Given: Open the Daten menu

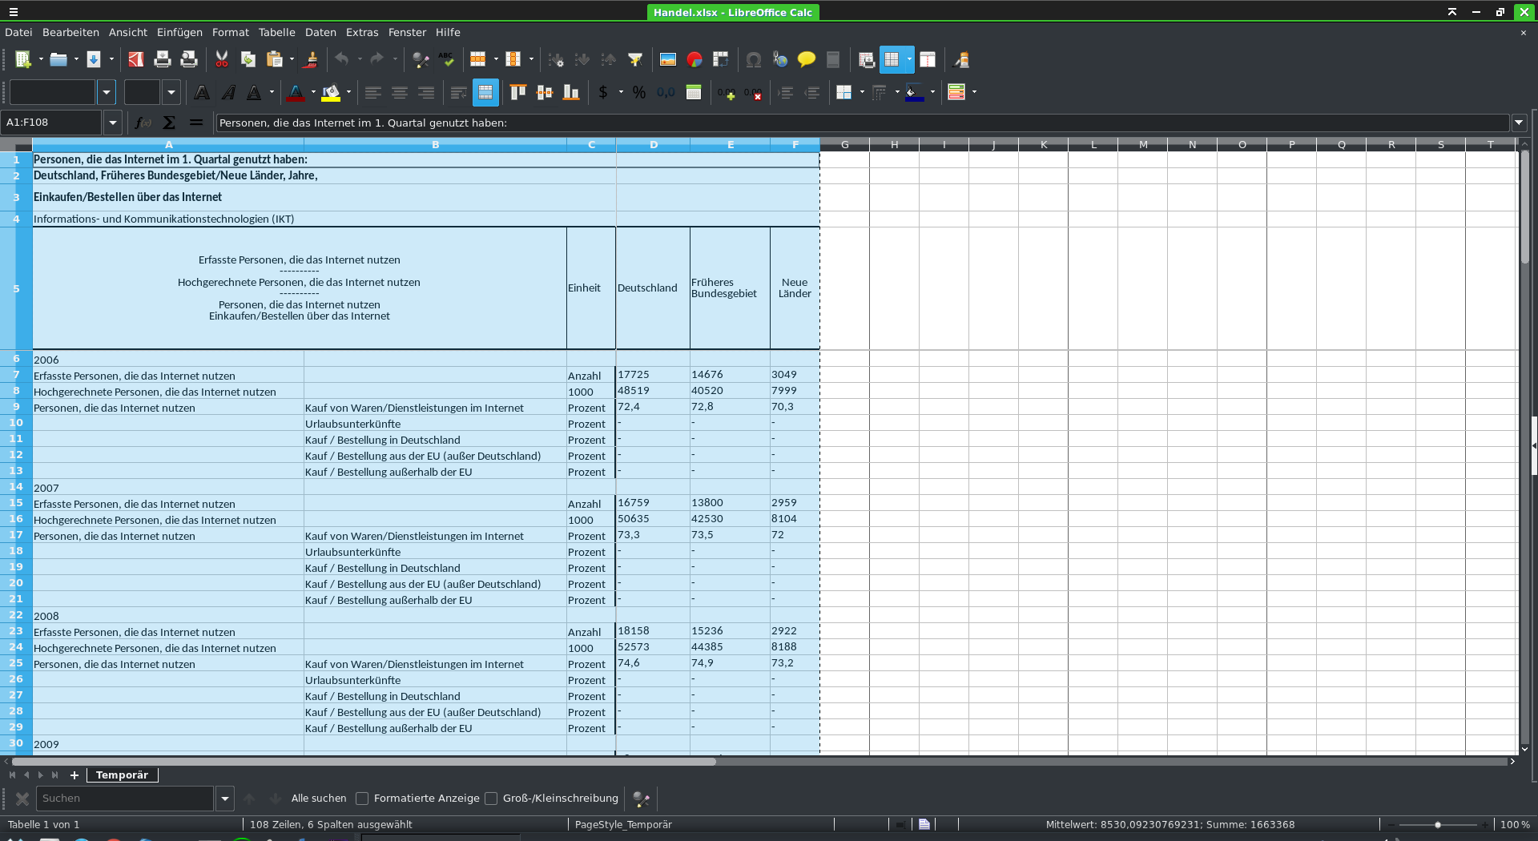Looking at the screenshot, I should pos(320,32).
